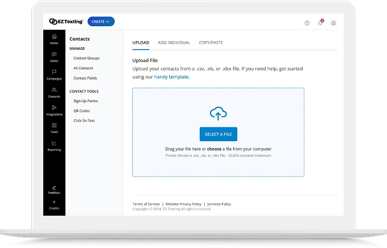Open QR Codes under Contact Tools

click(x=82, y=111)
